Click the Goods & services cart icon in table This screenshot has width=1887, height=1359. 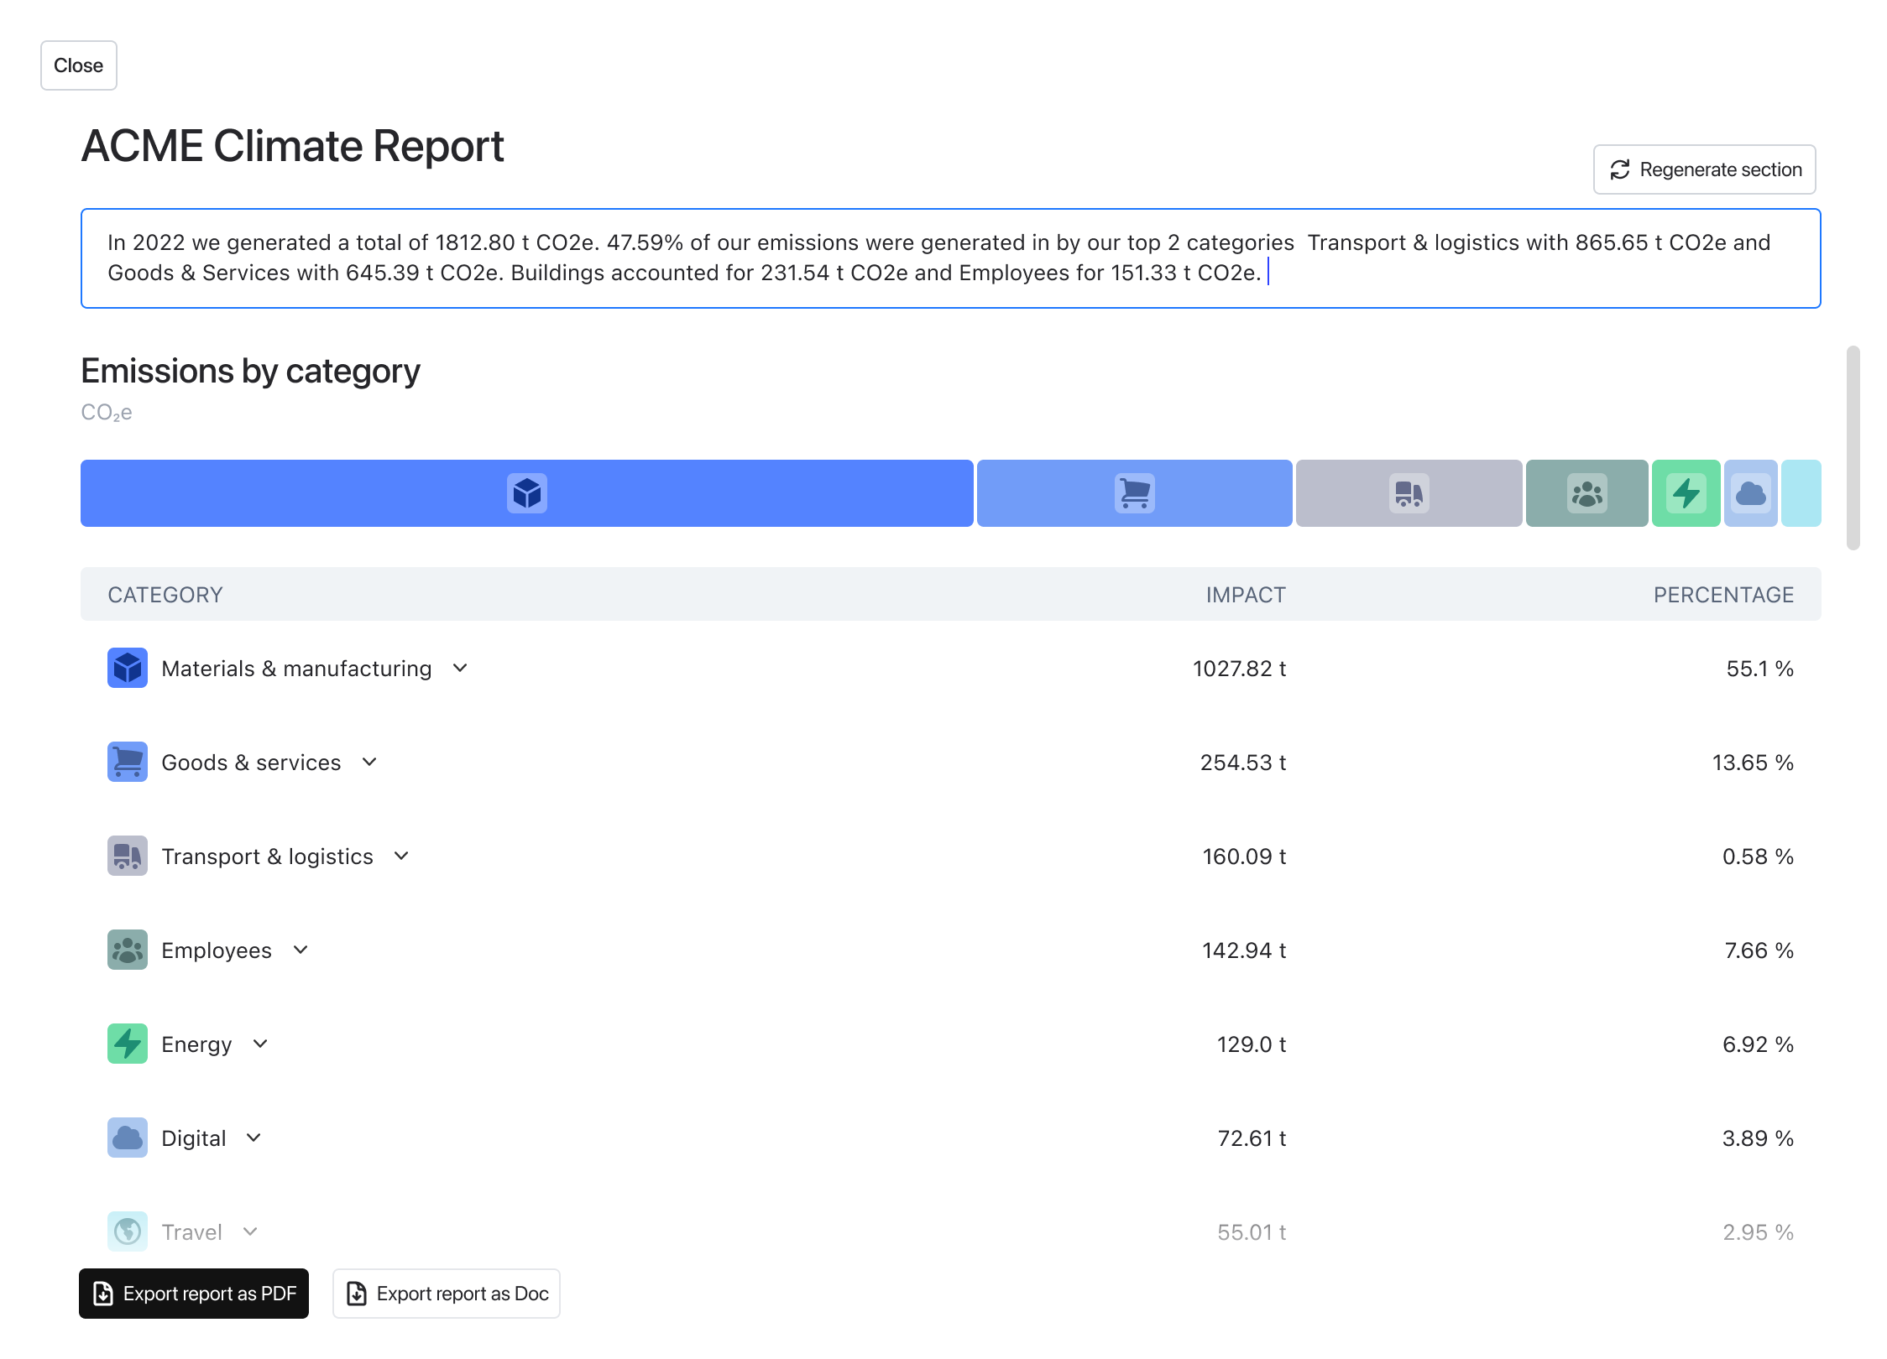(128, 762)
